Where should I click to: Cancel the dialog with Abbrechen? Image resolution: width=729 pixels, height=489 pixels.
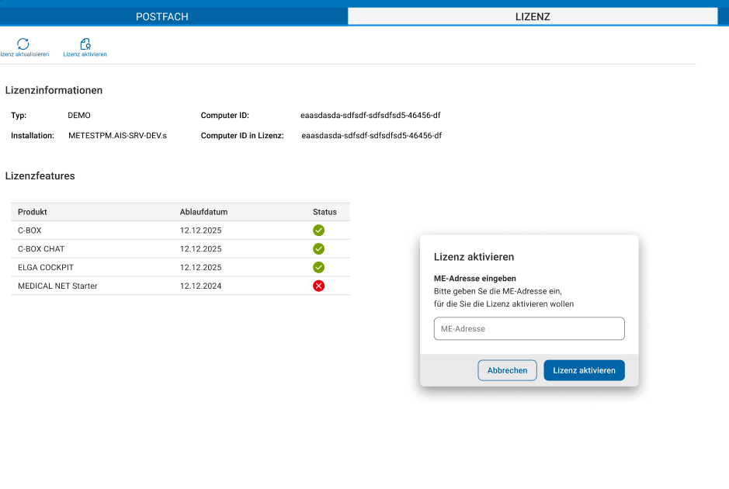click(507, 370)
